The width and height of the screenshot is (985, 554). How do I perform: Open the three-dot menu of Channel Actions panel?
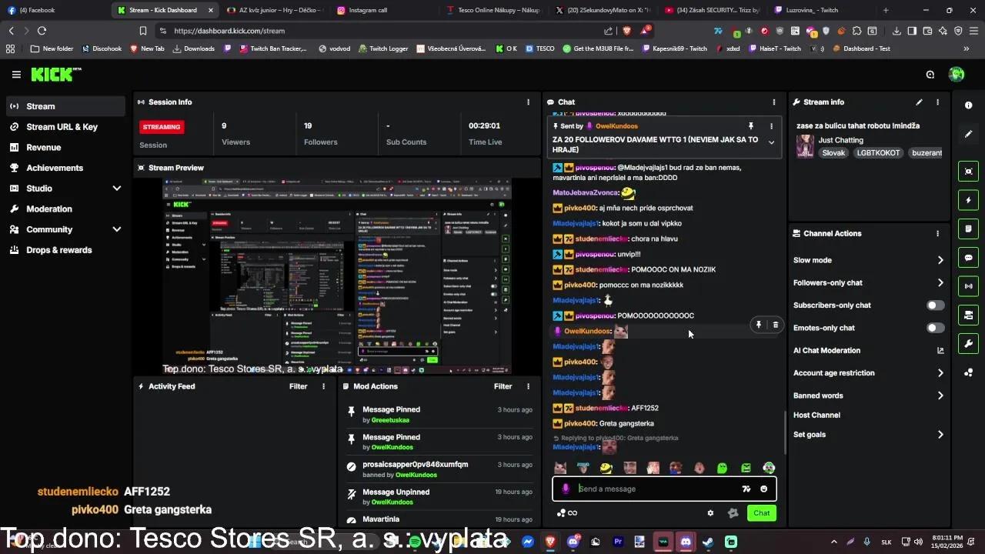click(937, 233)
